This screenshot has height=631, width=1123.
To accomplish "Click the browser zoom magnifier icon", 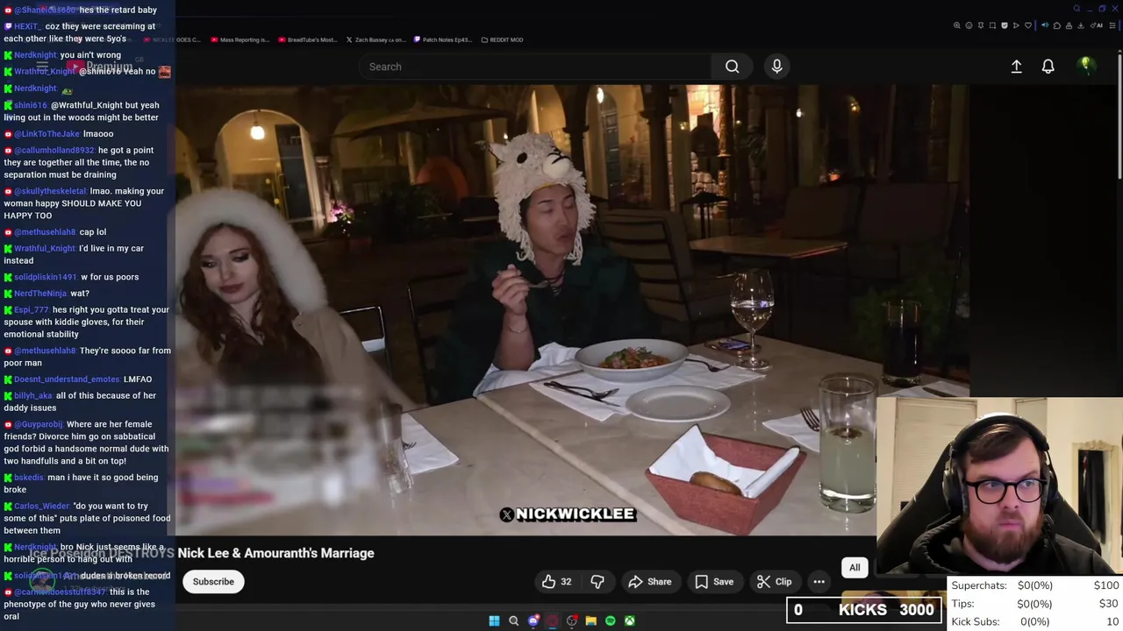I will pyautogui.click(x=956, y=25).
